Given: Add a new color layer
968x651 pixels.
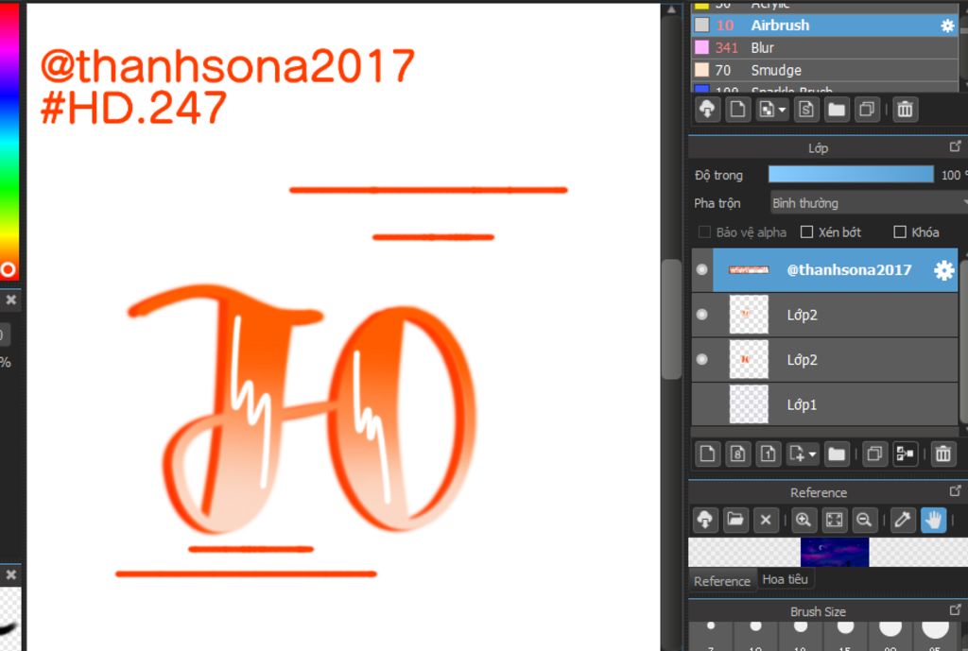Looking at the screenshot, I should click(x=707, y=454).
